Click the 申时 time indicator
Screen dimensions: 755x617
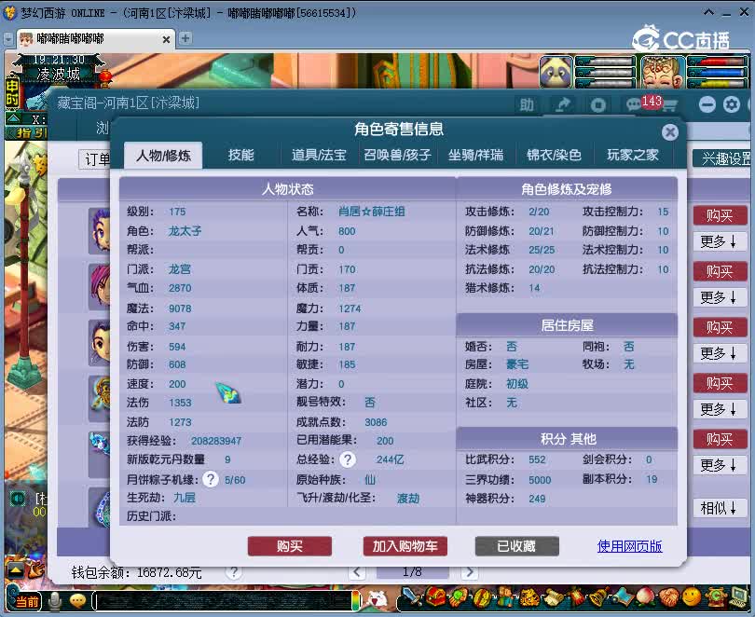click(12, 93)
